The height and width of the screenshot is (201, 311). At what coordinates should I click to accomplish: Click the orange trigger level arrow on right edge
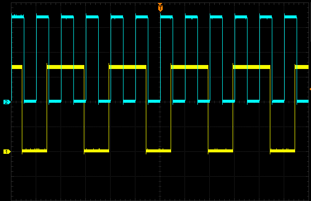click(310, 89)
